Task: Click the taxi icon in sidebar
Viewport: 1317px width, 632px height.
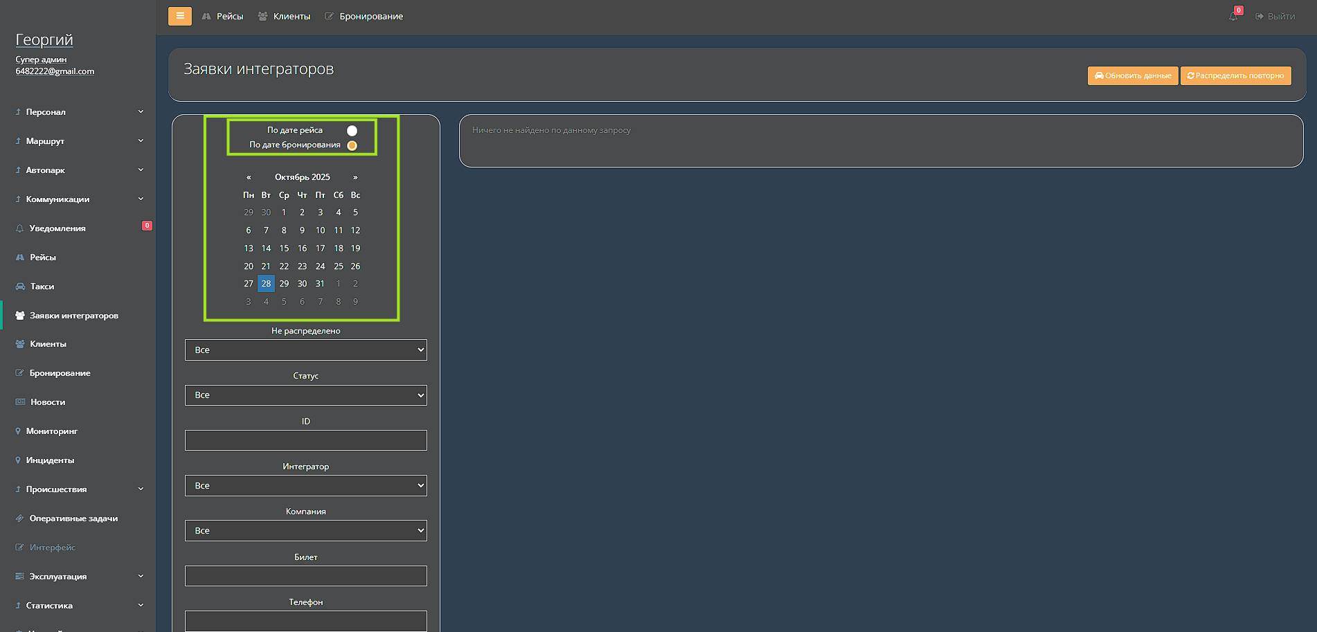Action: click(20, 287)
